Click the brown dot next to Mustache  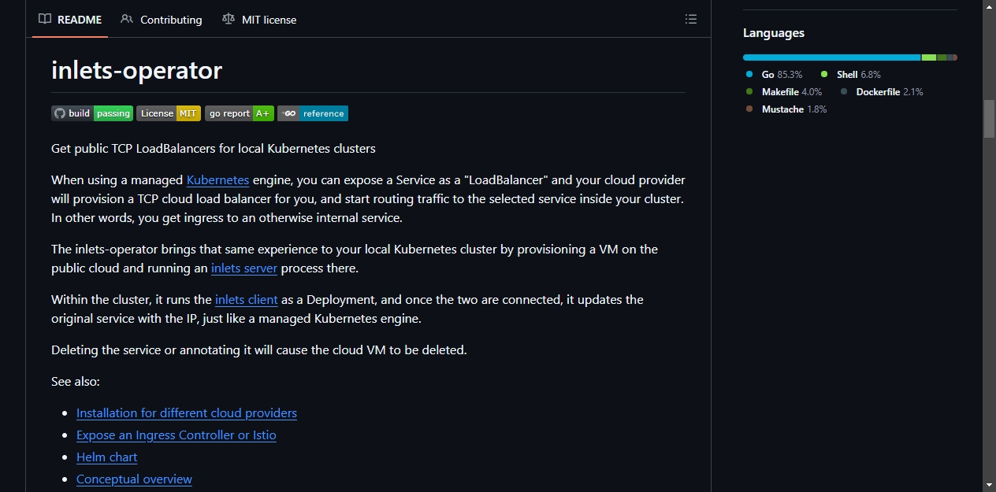(x=749, y=109)
